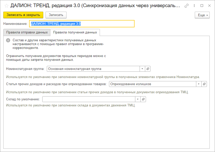Click the open icon beside Номенклатурная группа field
The height and width of the screenshot is (152, 215).
point(148,69)
